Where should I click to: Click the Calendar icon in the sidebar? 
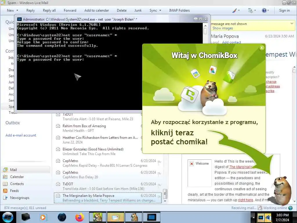(x=5, y=177)
